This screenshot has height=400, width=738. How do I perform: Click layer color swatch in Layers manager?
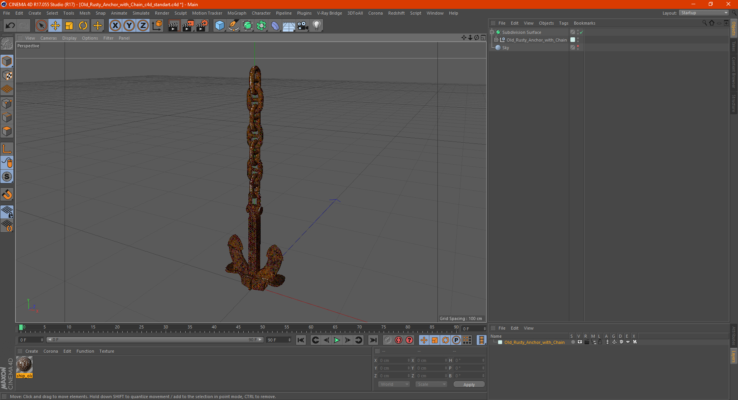pos(500,342)
